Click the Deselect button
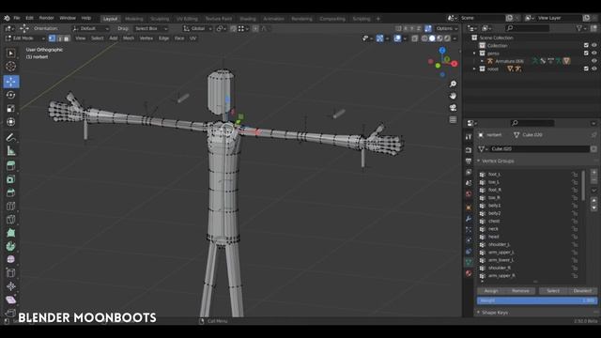Screen dimensions: 601x338 582,291
